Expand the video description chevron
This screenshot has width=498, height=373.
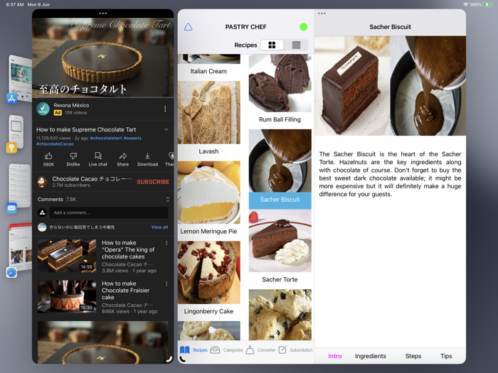click(166, 129)
